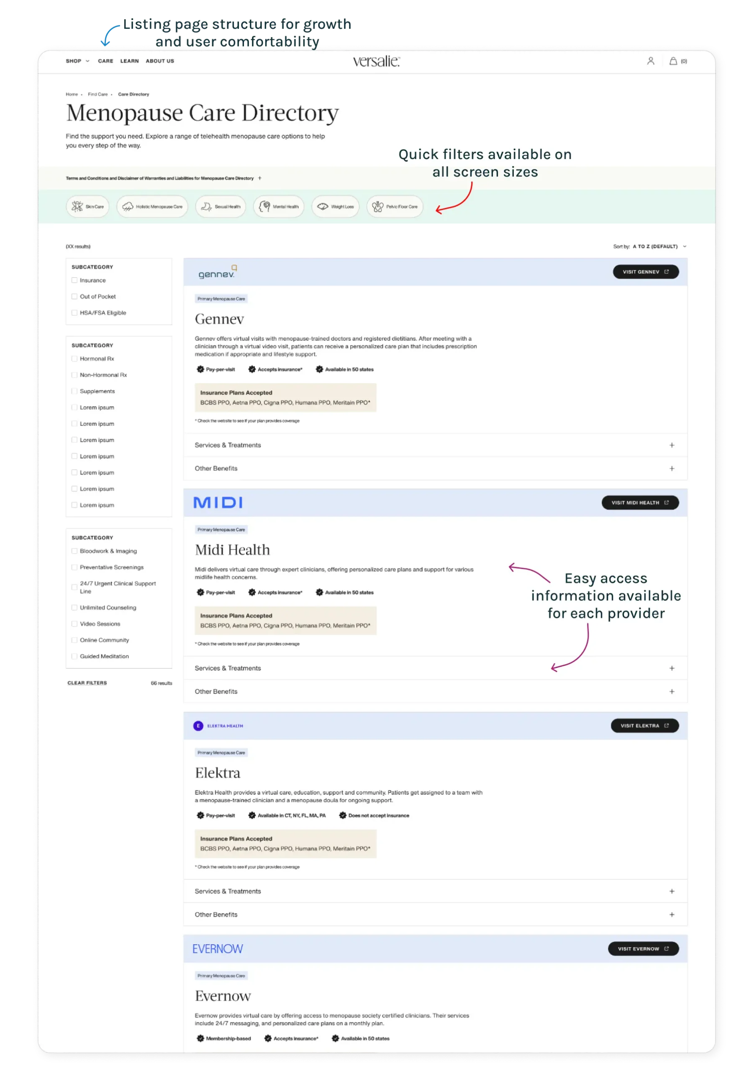Click the Elektra Health logo

click(x=218, y=726)
